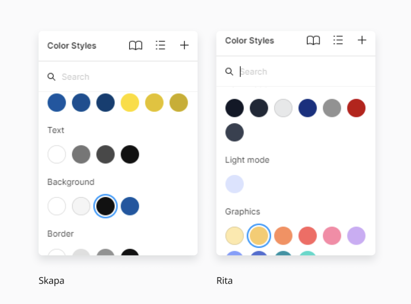Open library book icon in Skapa panel
This screenshot has width=411, height=304.
pos(136,46)
